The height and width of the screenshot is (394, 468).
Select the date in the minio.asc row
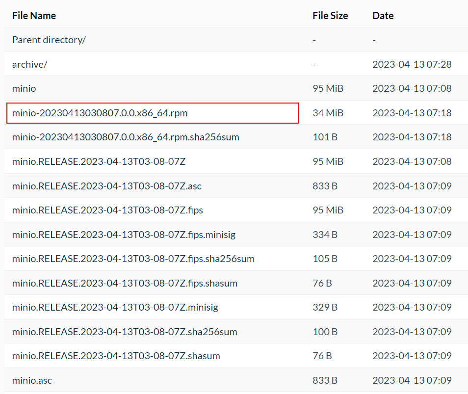point(412,380)
